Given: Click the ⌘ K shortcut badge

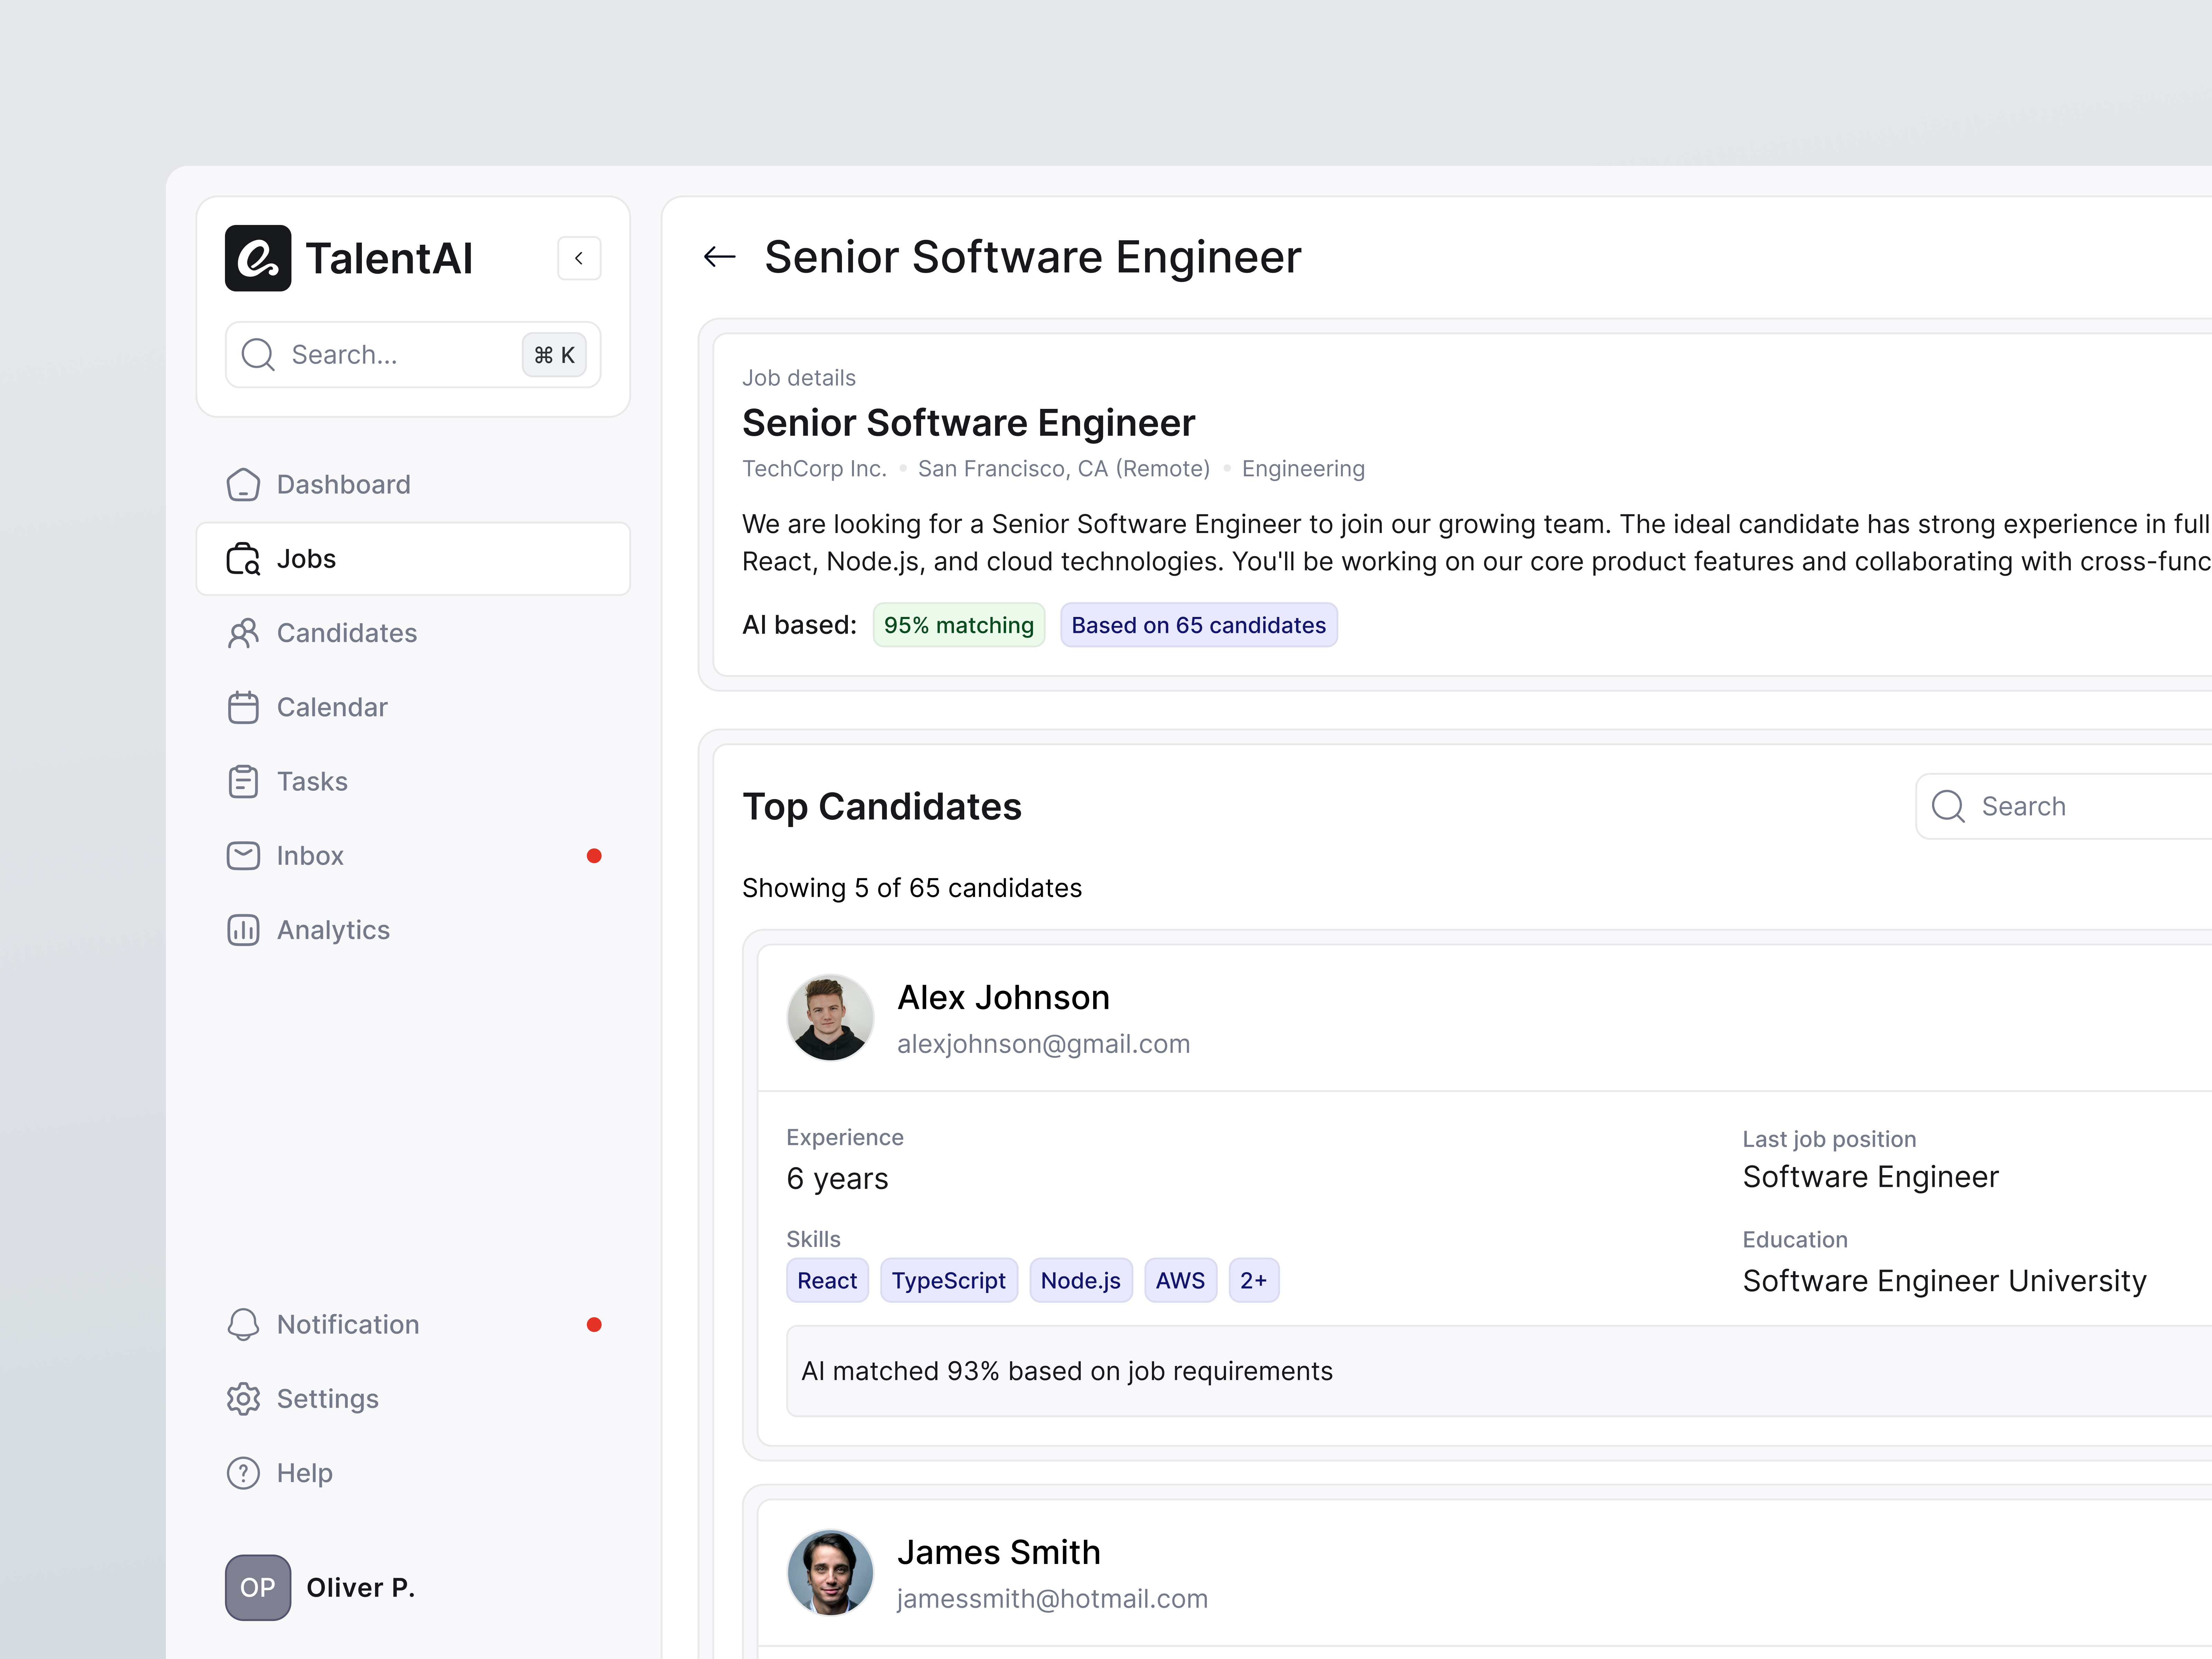Looking at the screenshot, I should click(554, 355).
